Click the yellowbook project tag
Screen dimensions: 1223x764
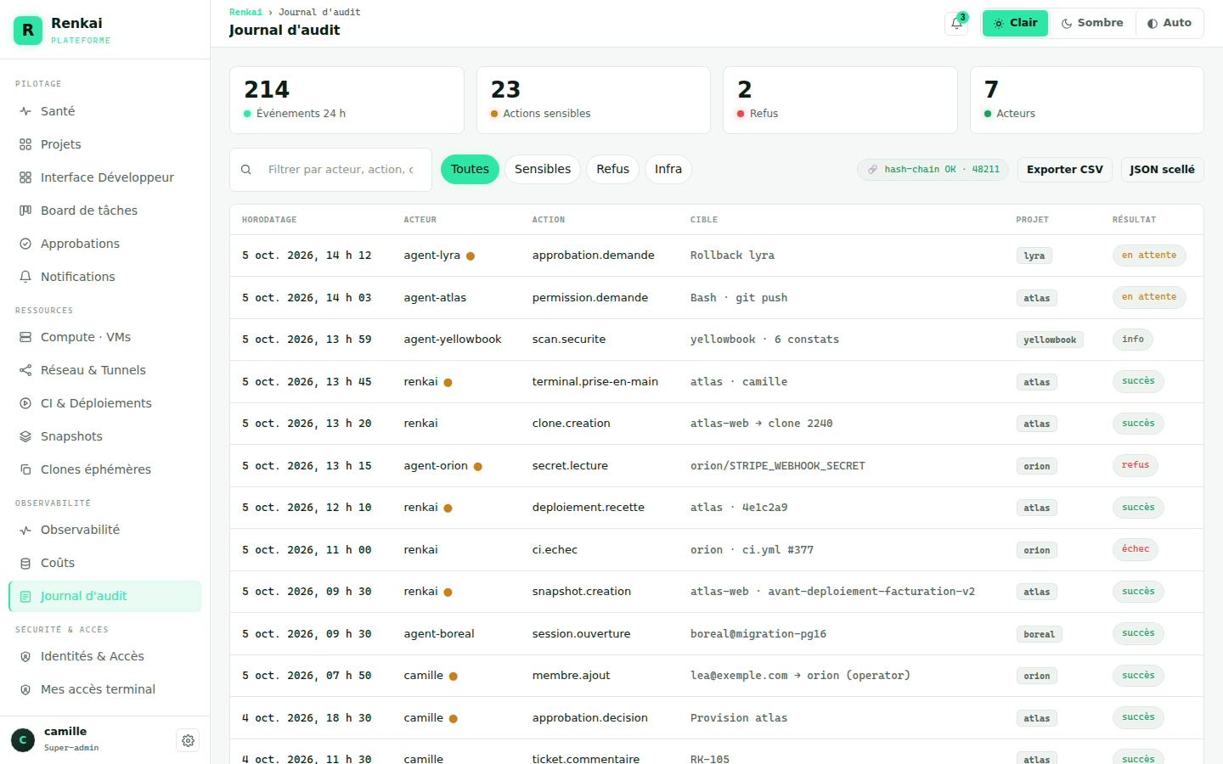tap(1050, 340)
